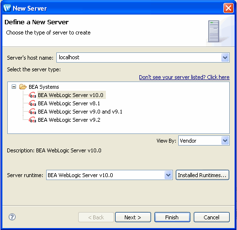Click the bea icon beside WebLogic Server v8.1
Screen dimensions: 237x230
(33, 103)
